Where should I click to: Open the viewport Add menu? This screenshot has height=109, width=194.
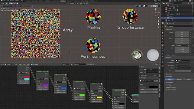pyautogui.click(x=23, y=6)
